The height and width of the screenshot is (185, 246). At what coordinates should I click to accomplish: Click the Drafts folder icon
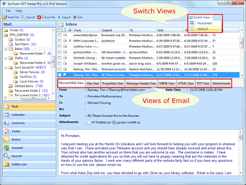coord(11,58)
